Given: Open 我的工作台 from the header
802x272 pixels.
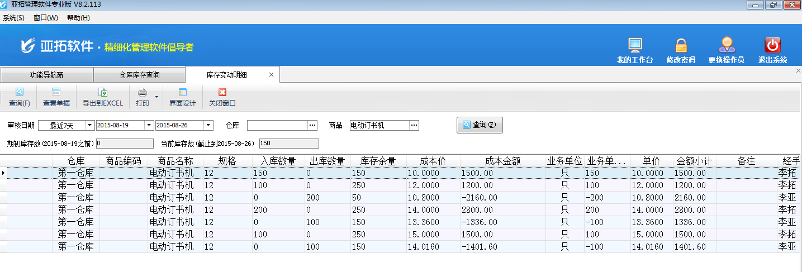Looking at the screenshot, I should 634,46.
